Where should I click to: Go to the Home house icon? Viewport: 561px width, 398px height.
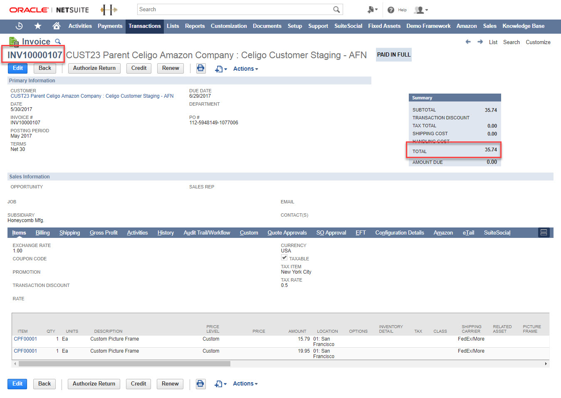click(x=57, y=26)
